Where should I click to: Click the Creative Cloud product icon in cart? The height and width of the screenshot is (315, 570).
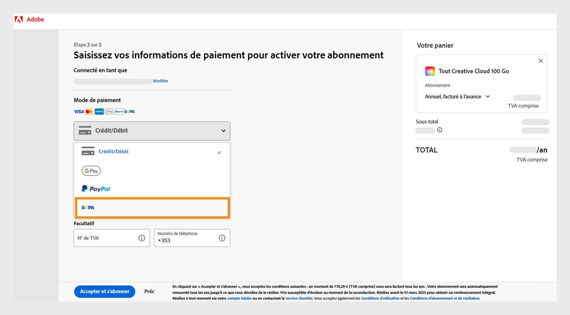430,71
